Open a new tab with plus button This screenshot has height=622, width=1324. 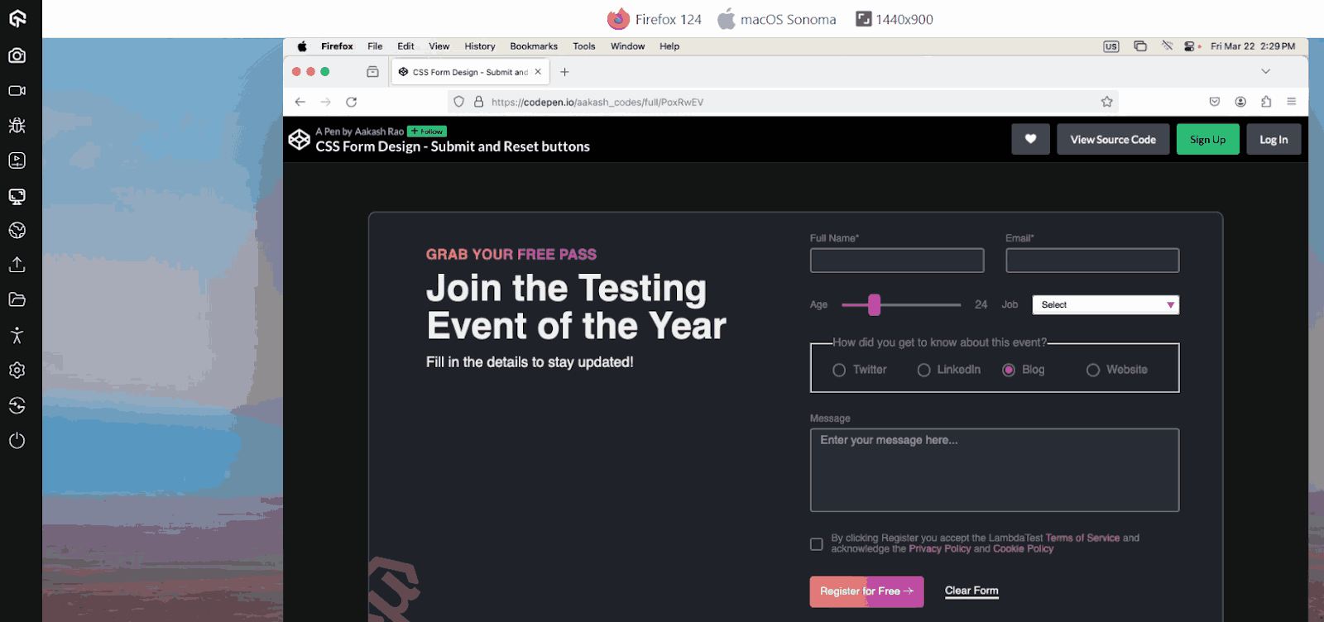pos(564,72)
